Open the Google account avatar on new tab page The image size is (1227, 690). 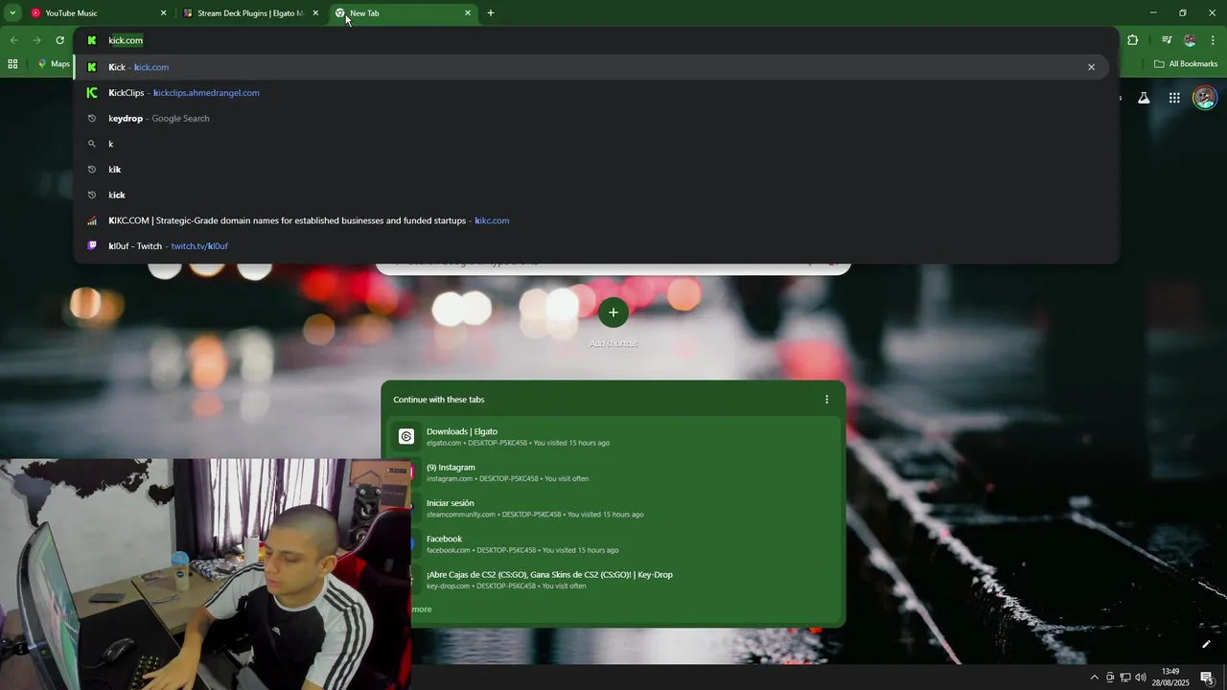click(1205, 98)
